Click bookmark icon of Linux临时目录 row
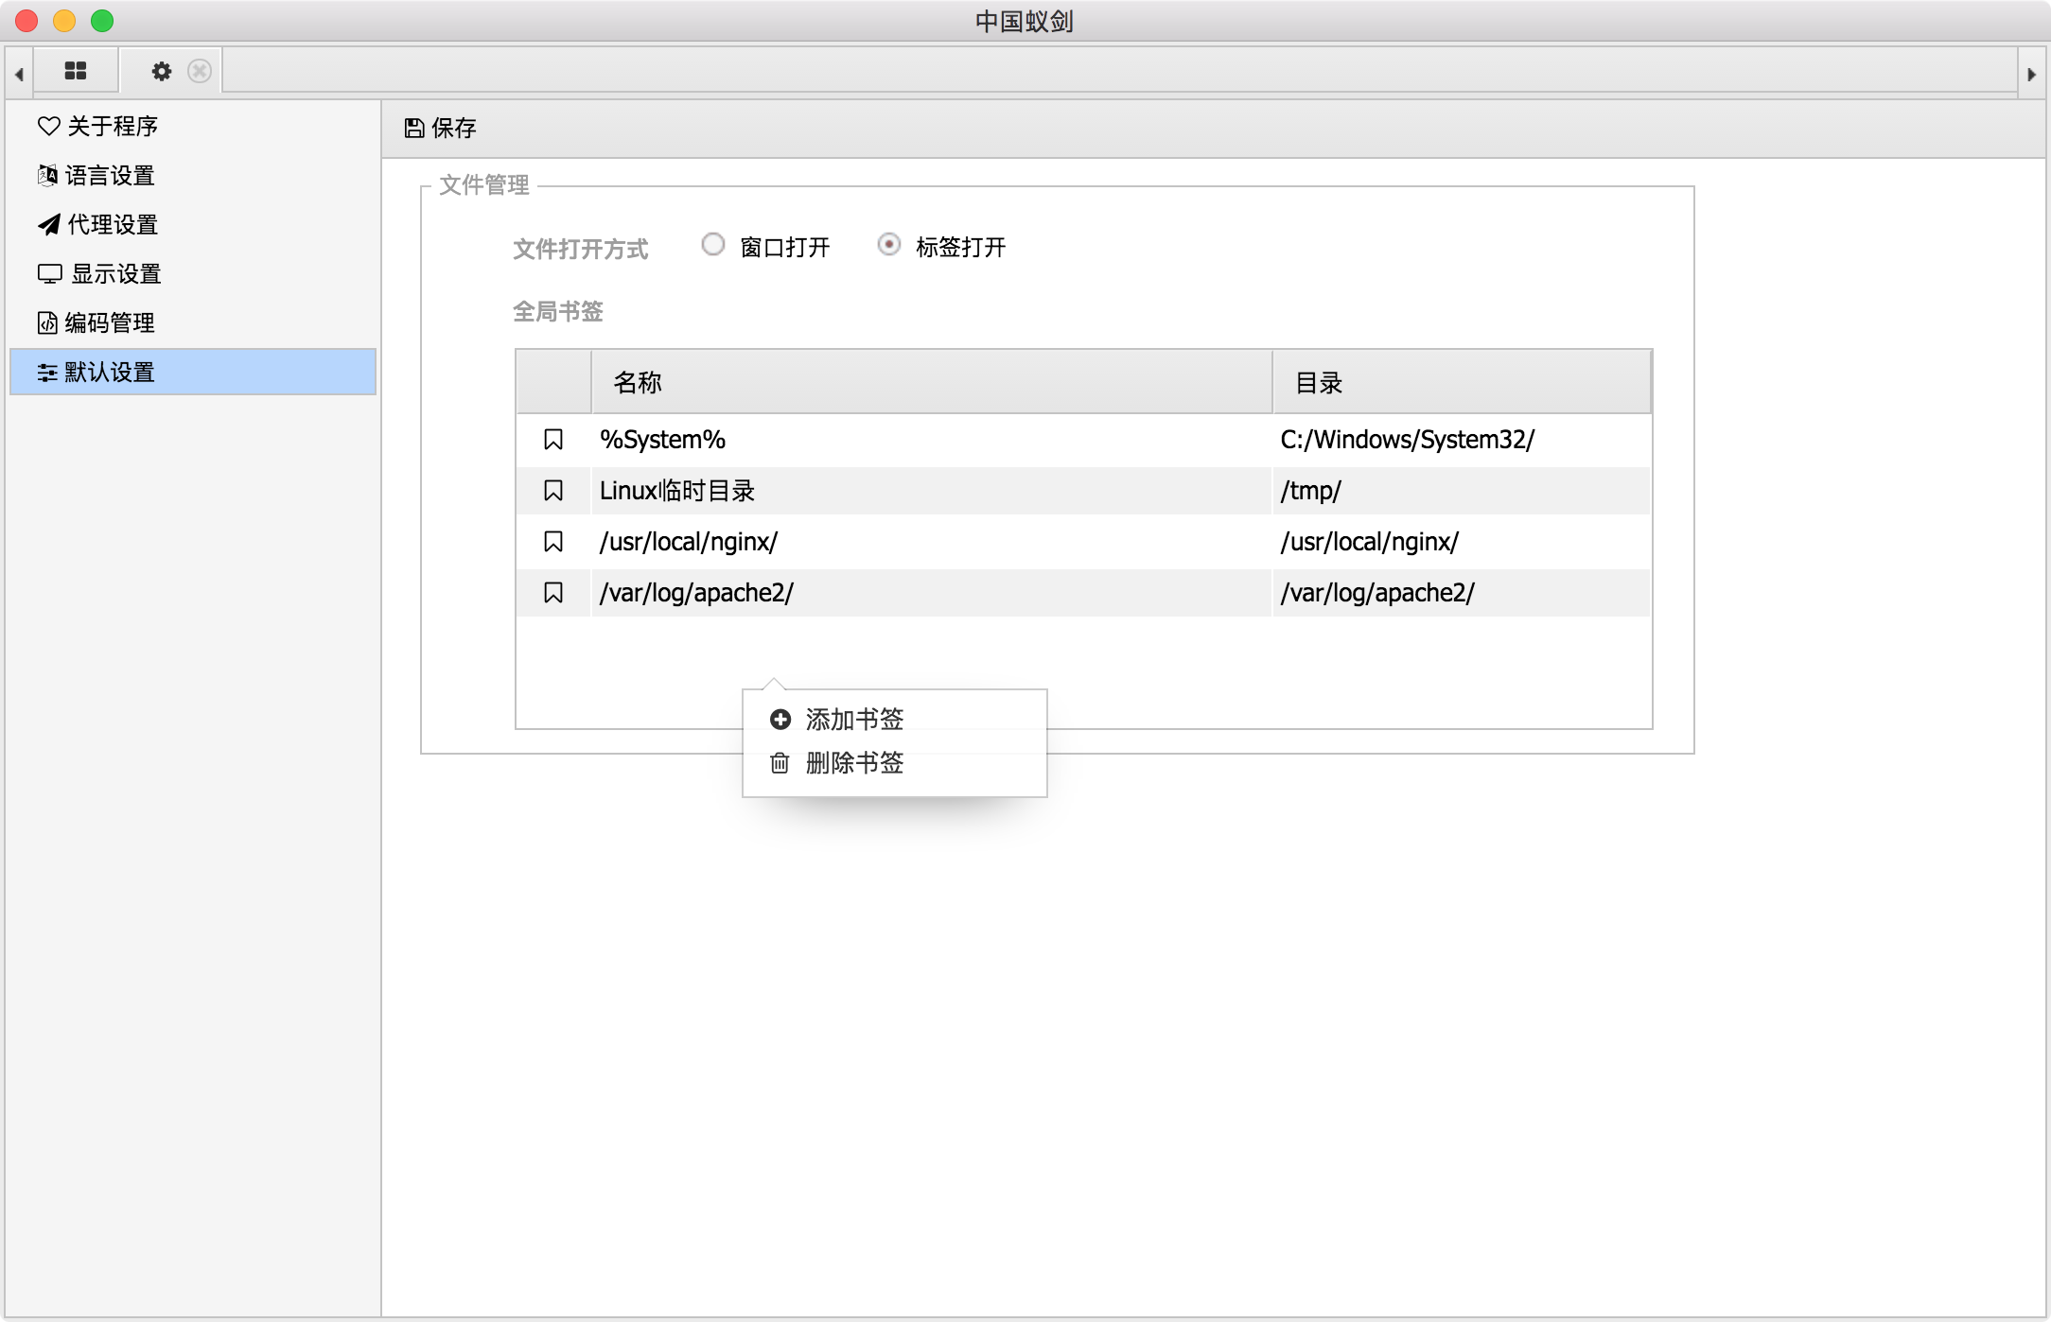The width and height of the screenshot is (2051, 1322). [553, 491]
